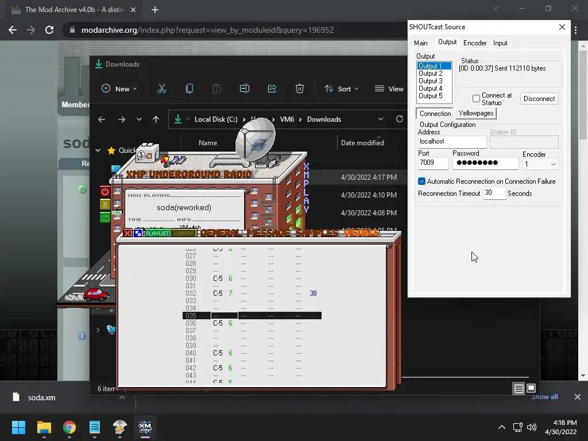Go back in the Downloads explorer window
The image size is (588, 441).
(x=101, y=119)
